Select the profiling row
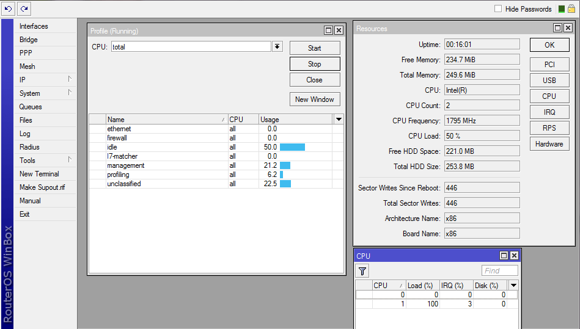Screen dimensions: 580x329 click(216, 175)
